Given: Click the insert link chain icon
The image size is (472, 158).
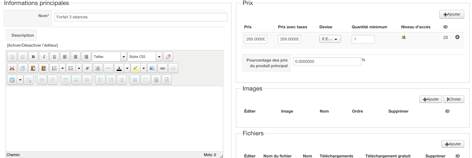Looking at the screenshot, I should [163, 68].
